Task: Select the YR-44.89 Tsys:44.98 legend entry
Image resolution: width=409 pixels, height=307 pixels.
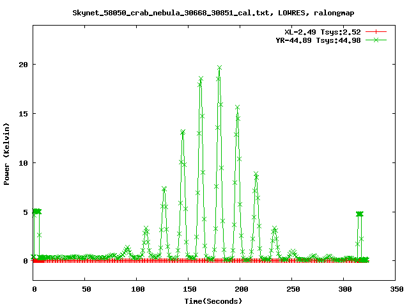Action: pos(318,40)
